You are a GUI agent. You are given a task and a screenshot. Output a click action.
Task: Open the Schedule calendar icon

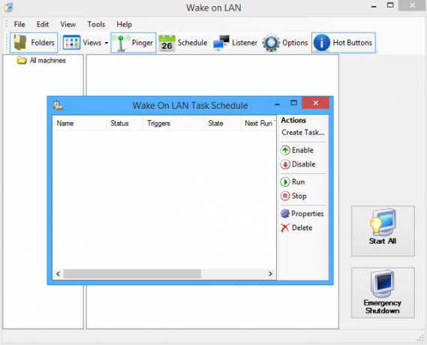click(x=167, y=43)
